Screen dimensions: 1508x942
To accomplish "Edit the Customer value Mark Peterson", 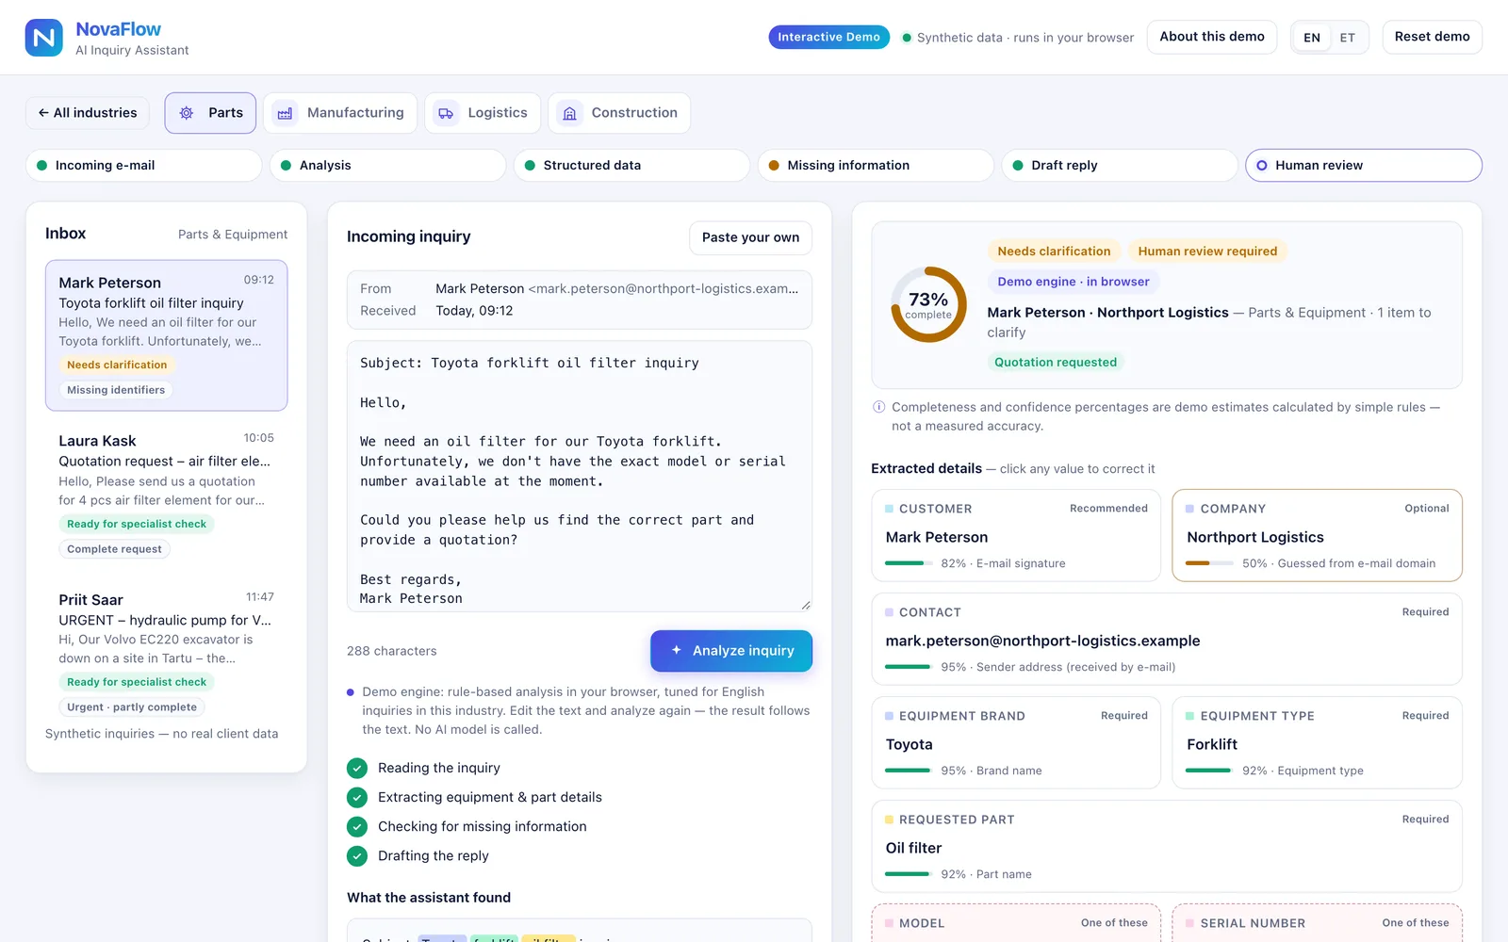I will (937, 538).
